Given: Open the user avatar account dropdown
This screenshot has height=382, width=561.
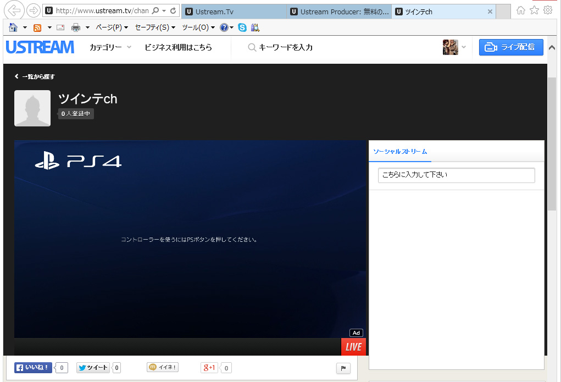Looking at the screenshot, I should coord(454,47).
